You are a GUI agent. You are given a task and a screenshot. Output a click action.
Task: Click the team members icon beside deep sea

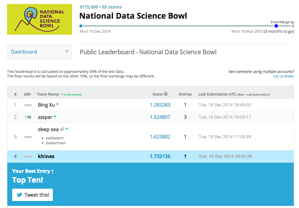tap(62, 129)
